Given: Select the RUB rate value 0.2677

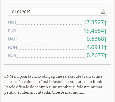Looking at the screenshot, I should [x=95, y=55].
